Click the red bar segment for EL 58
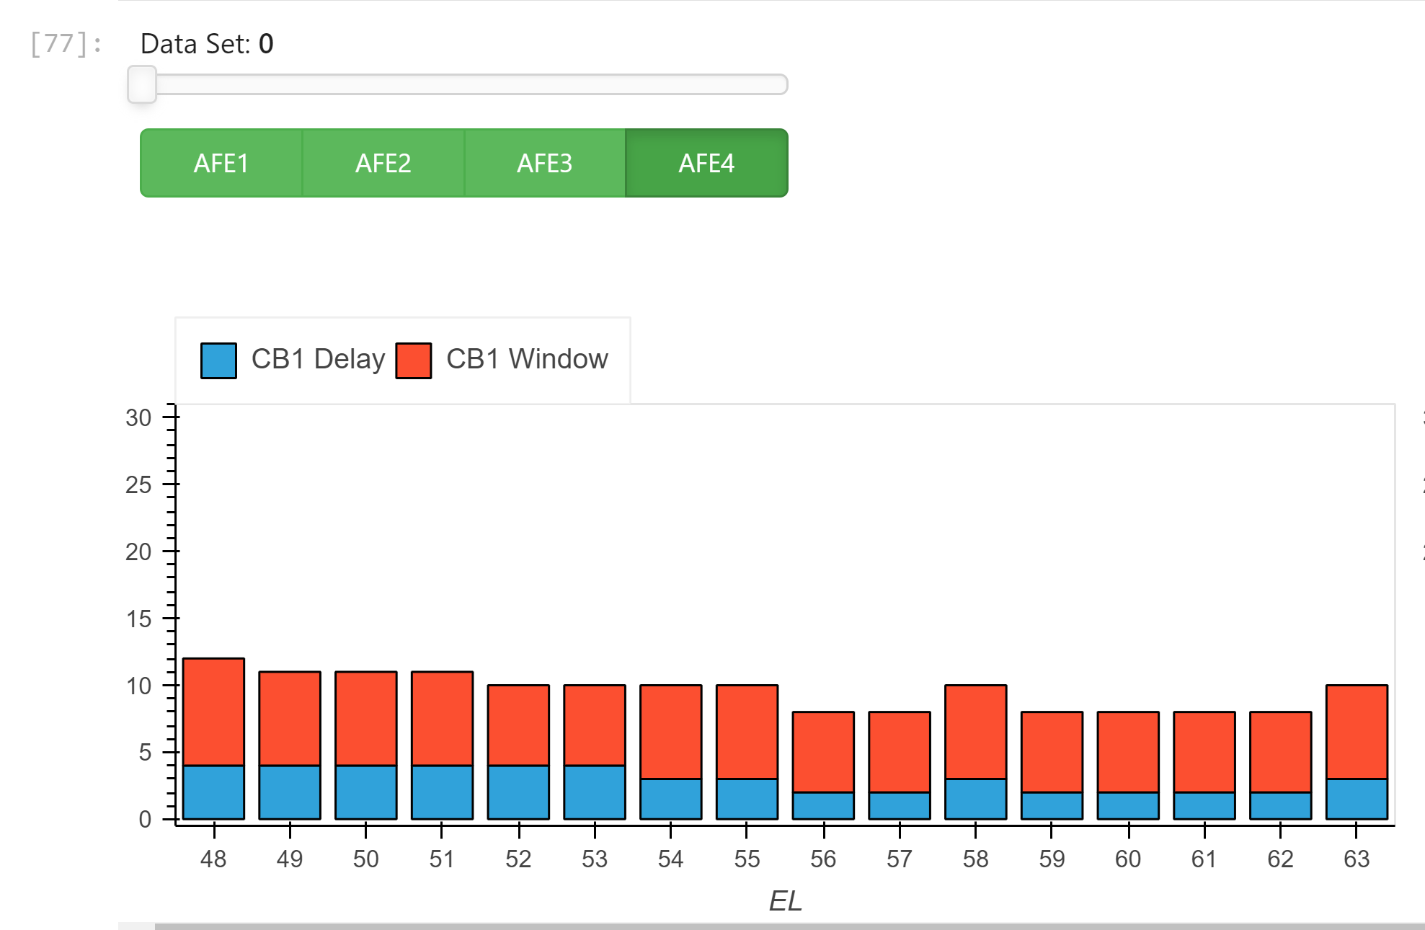Viewport: 1425px width, 930px height. 975,732
